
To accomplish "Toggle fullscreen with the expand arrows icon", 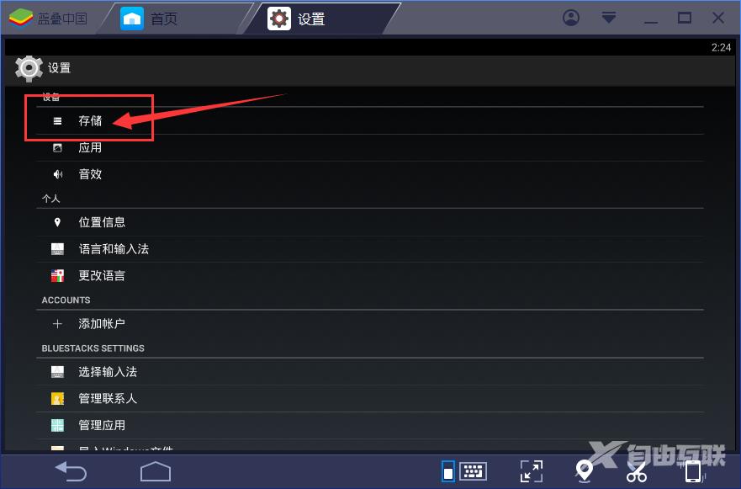I will (532, 471).
